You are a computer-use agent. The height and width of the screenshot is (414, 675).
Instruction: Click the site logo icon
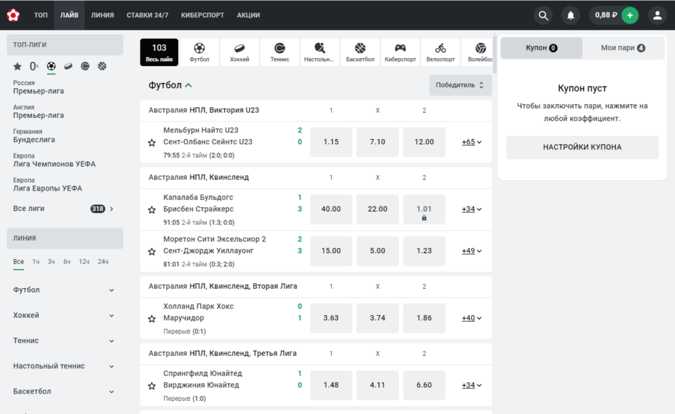[13, 15]
